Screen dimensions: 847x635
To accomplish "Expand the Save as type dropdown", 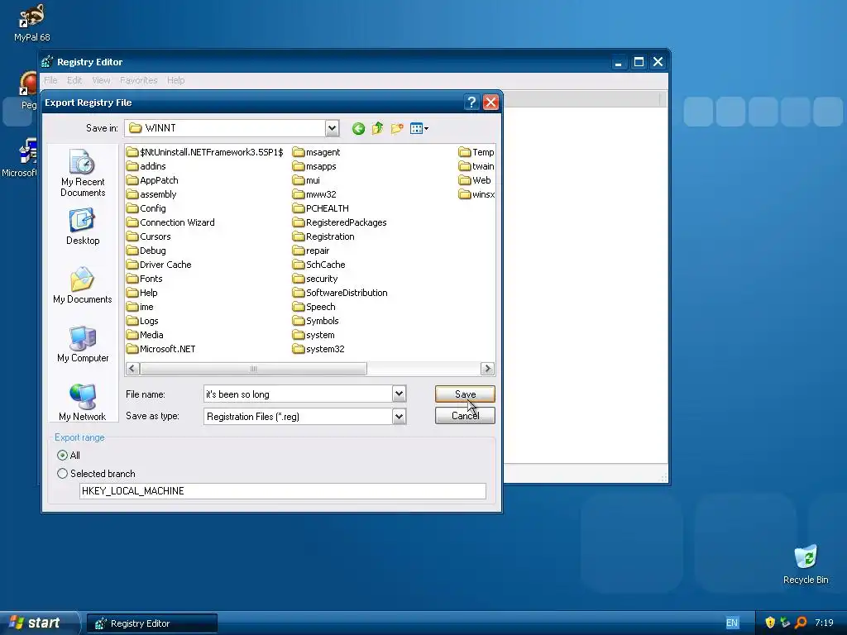I will [x=400, y=417].
